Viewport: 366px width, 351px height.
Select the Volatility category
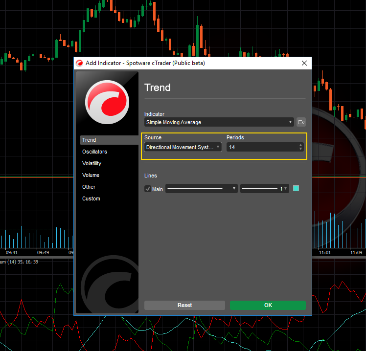tap(91, 163)
